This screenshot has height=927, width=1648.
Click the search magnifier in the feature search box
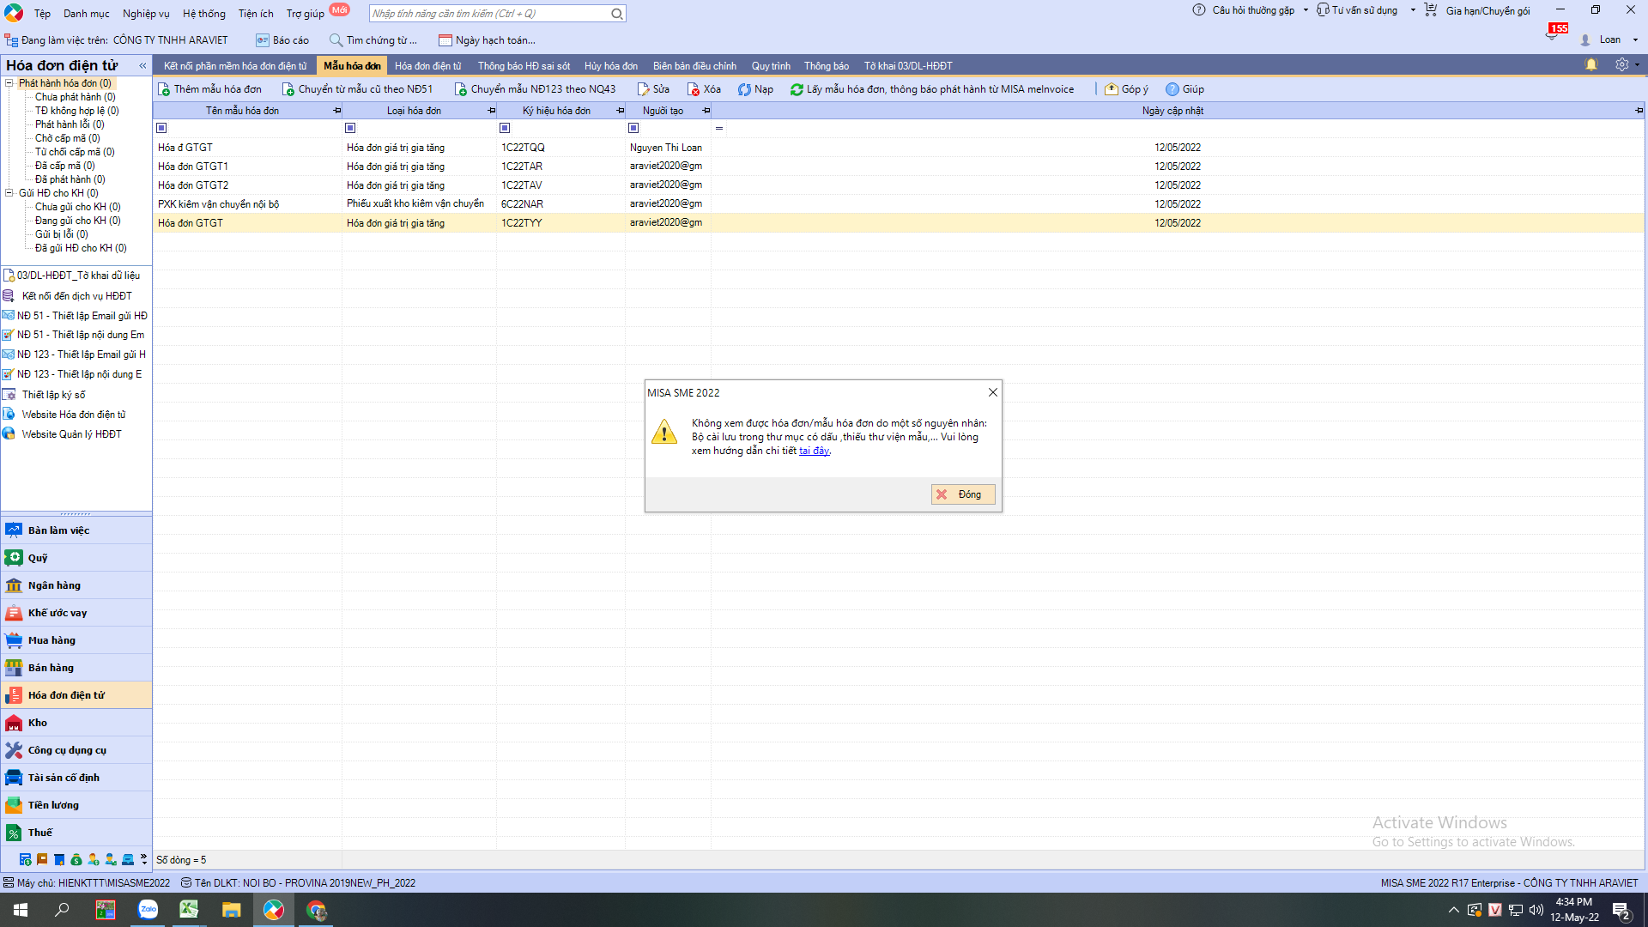(616, 14)
